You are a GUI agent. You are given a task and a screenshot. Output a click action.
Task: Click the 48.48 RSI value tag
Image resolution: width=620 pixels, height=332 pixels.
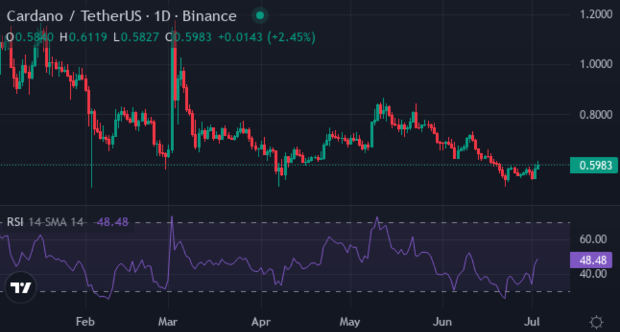[591, 260]
